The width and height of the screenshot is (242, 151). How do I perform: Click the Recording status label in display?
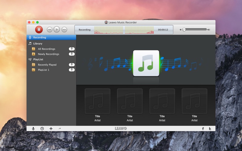tap(85, 30)
